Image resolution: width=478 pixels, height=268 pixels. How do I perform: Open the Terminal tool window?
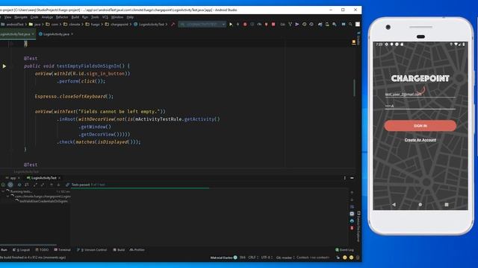[x=62, y=250]
